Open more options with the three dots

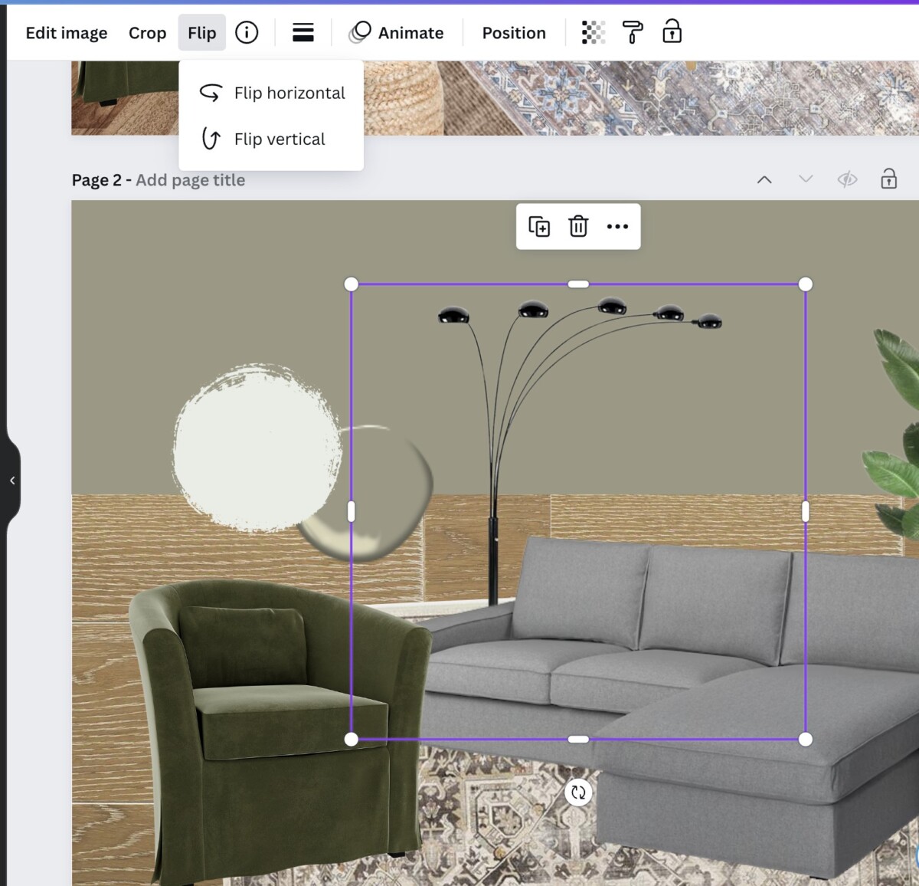point(617,226)
